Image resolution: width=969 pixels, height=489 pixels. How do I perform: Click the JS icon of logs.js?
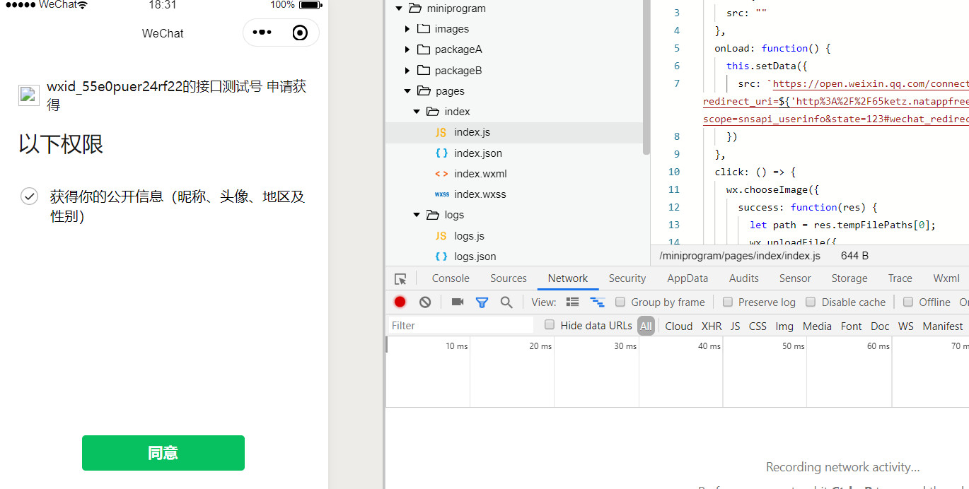[x=441, y=236]
